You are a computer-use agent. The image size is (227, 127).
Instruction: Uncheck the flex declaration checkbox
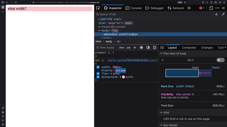[98, 74]
